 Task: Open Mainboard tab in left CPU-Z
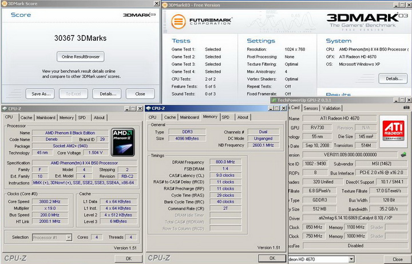pyautogui.click(x=46, y=117)
